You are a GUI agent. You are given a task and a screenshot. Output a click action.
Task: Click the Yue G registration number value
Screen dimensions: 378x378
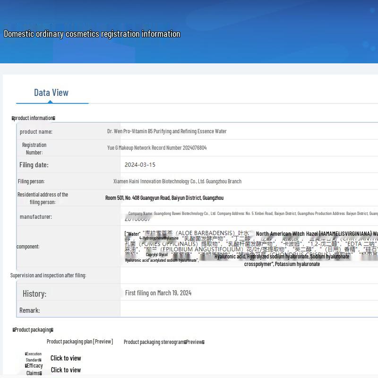pos(157,148)
